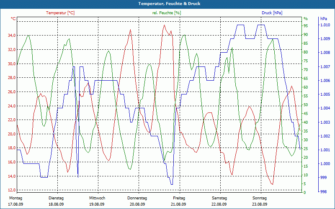Click the 40 humidity axis value
The height and width of the screenshot is (209, 335).
coord(306,122)
